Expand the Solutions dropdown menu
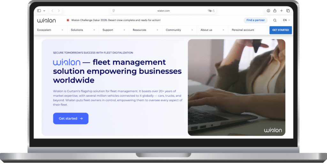This screenshot has height=167, width=327. [x=83, y=30]
